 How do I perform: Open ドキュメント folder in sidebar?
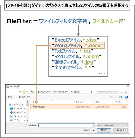click(x=18, y=116)
